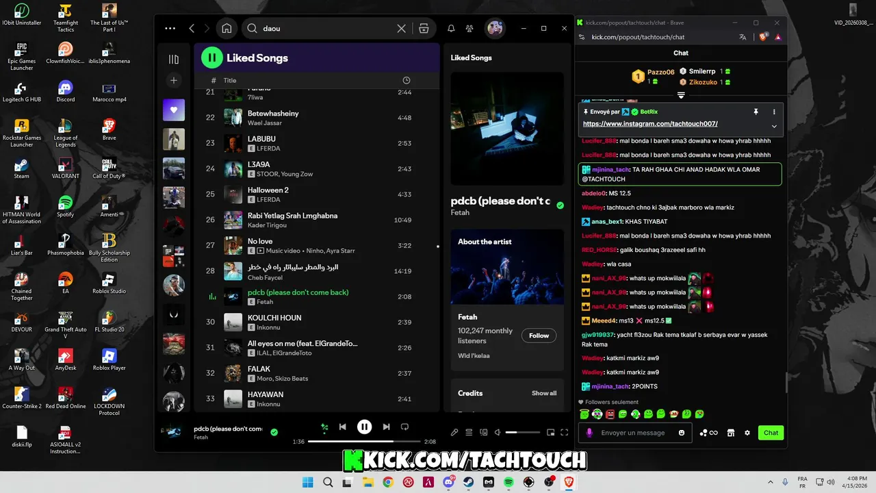Adjust the Spotify volume slider
This screenshot has height=493, width=876.
point(522,432)
